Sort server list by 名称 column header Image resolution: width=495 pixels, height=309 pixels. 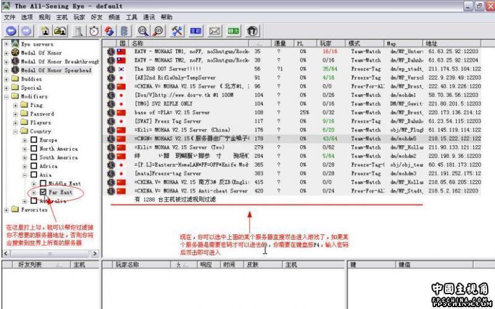click(189, 43)
